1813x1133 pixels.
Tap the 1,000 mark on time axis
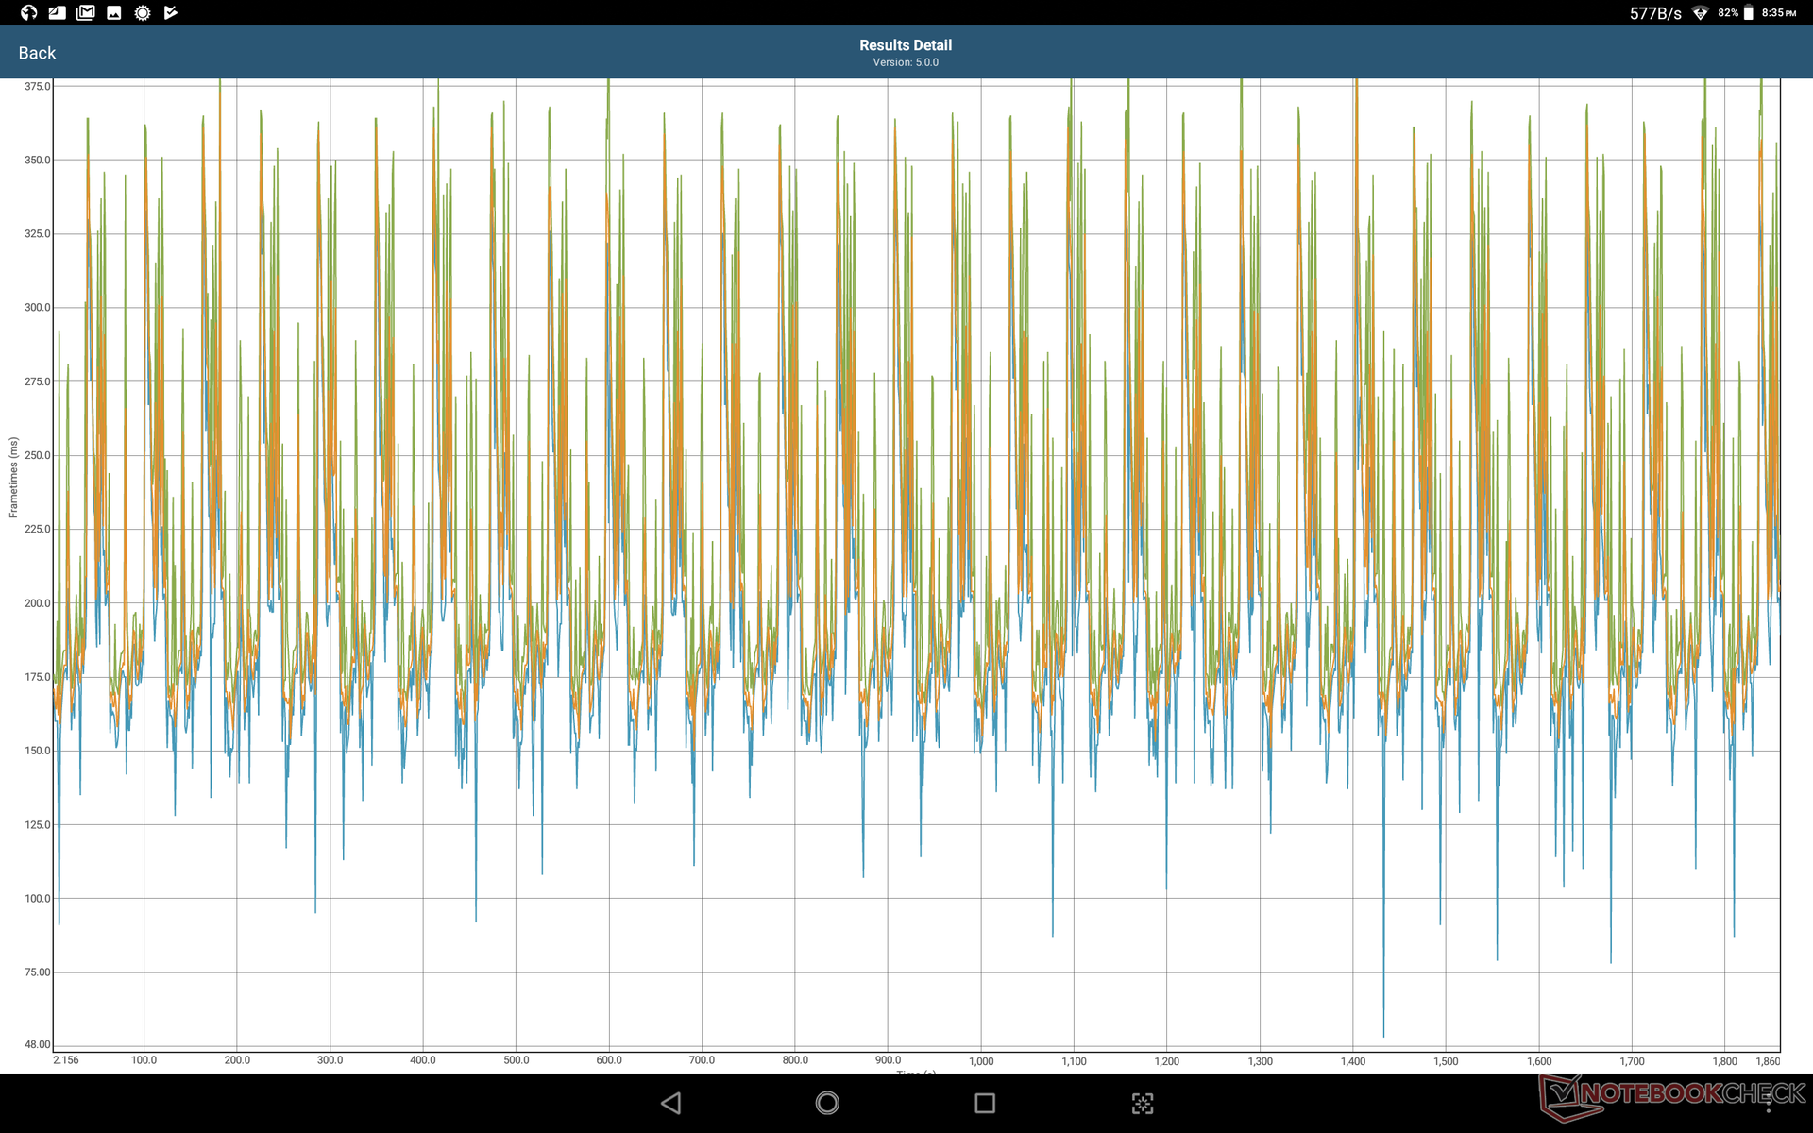coord(981,1061)
